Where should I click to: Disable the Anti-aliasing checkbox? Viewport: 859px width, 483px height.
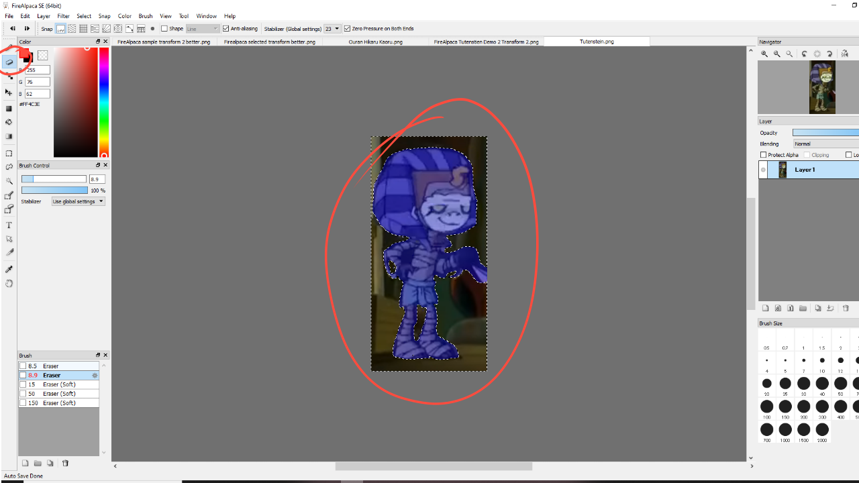[x=226, y=29]
